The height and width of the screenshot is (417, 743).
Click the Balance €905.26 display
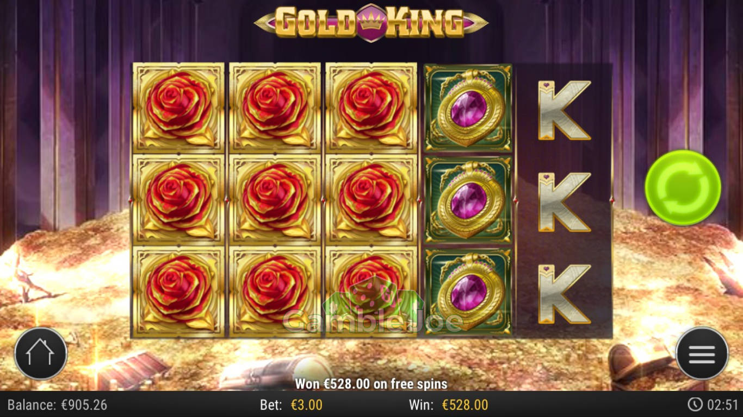coord(57,405)
